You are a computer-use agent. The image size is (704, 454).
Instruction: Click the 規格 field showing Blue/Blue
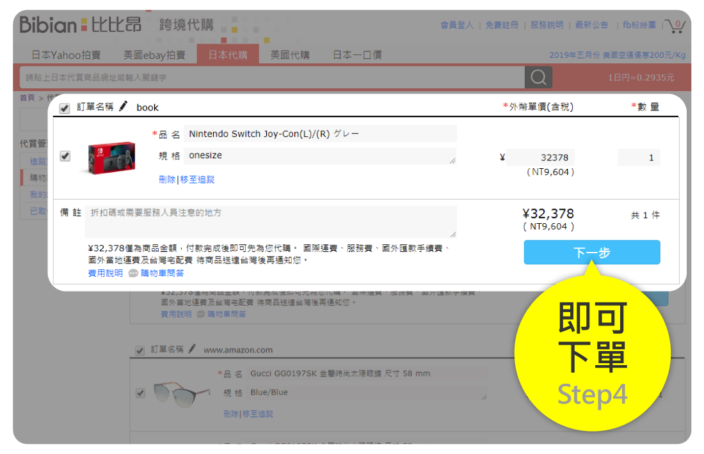coord(366,392)
